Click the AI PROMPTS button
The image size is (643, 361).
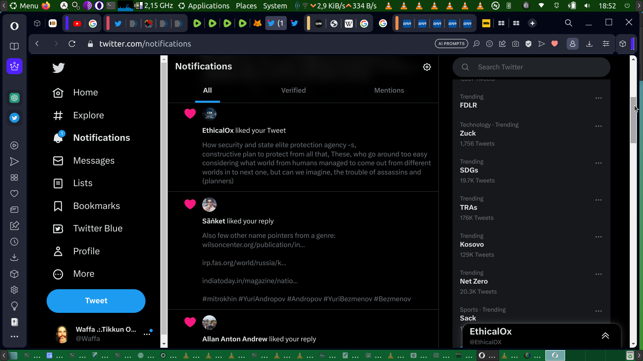(x=451, y=44)
